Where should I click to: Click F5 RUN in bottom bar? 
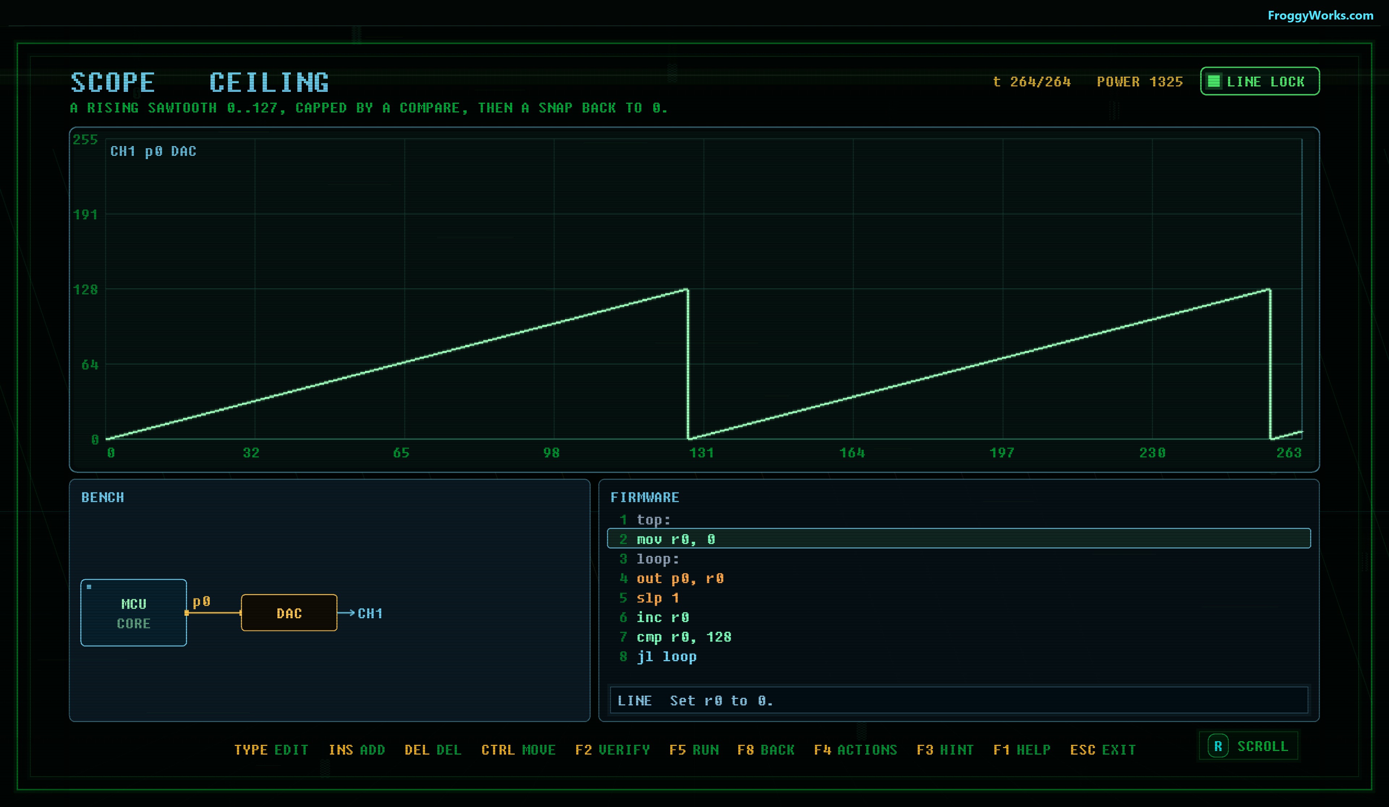(694, 750)
